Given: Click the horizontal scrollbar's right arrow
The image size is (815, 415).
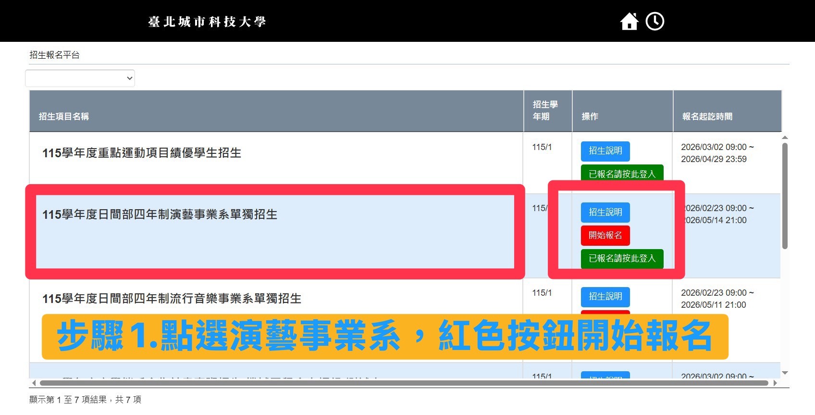Looking at the screenshot, I should click(775, 383).
